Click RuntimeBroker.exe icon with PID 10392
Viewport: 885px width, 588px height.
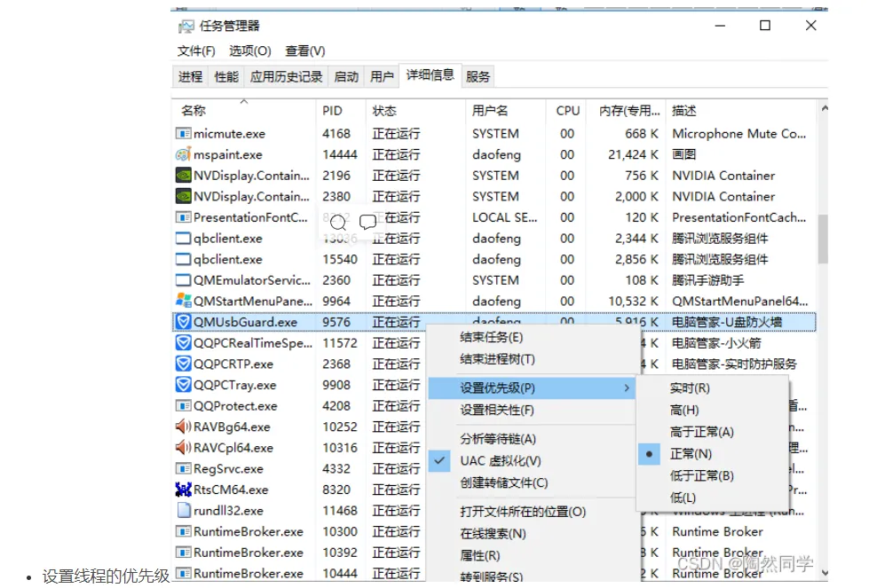pos(183,553)
